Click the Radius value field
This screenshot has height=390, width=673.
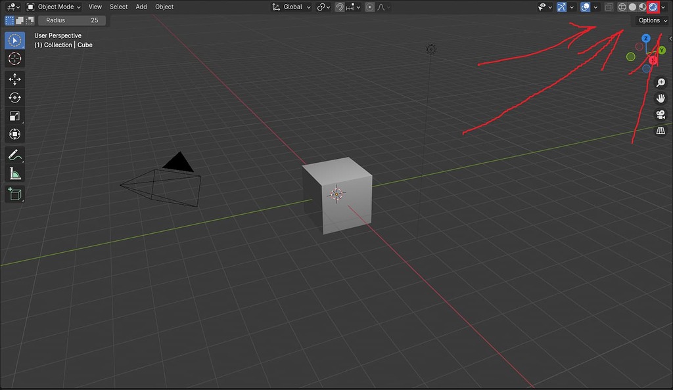click(72, 20)
